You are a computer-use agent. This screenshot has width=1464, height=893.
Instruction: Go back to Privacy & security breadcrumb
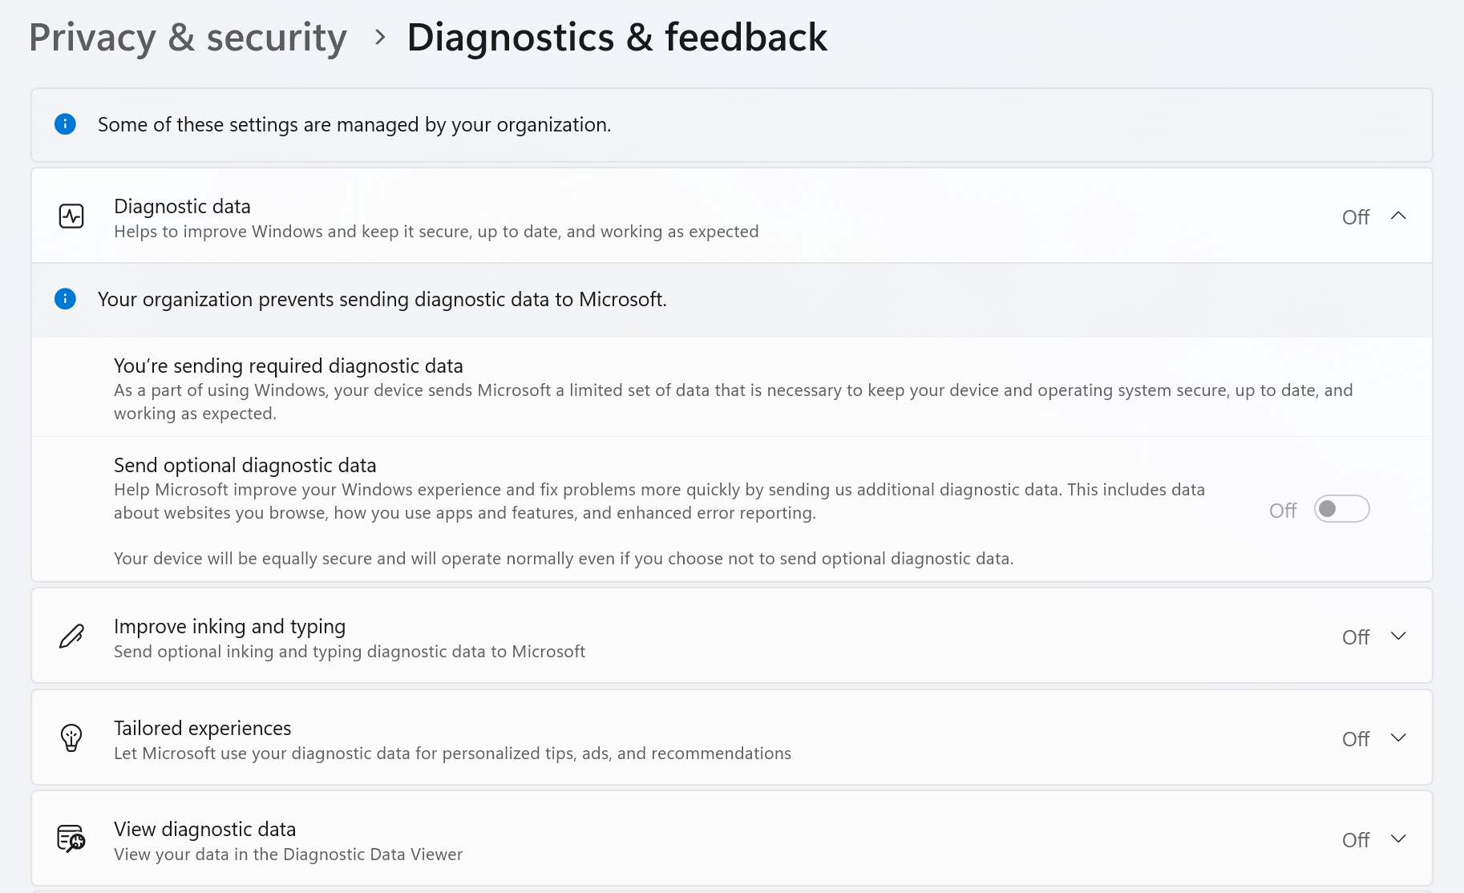[x=188, y=38]
